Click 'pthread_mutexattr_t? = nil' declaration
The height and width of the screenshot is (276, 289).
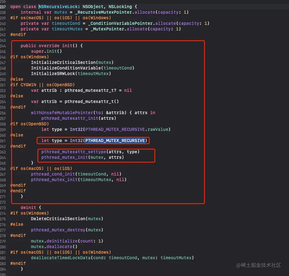(x=98, y=90)
